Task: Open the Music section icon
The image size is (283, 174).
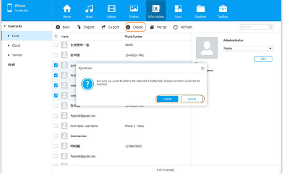Action: [x=89, y=8]
